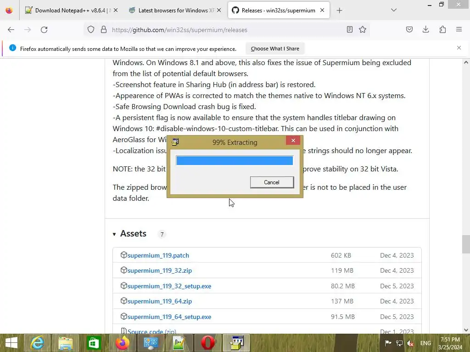Open File Explorer from taskbar

click(x=65, y=343)
